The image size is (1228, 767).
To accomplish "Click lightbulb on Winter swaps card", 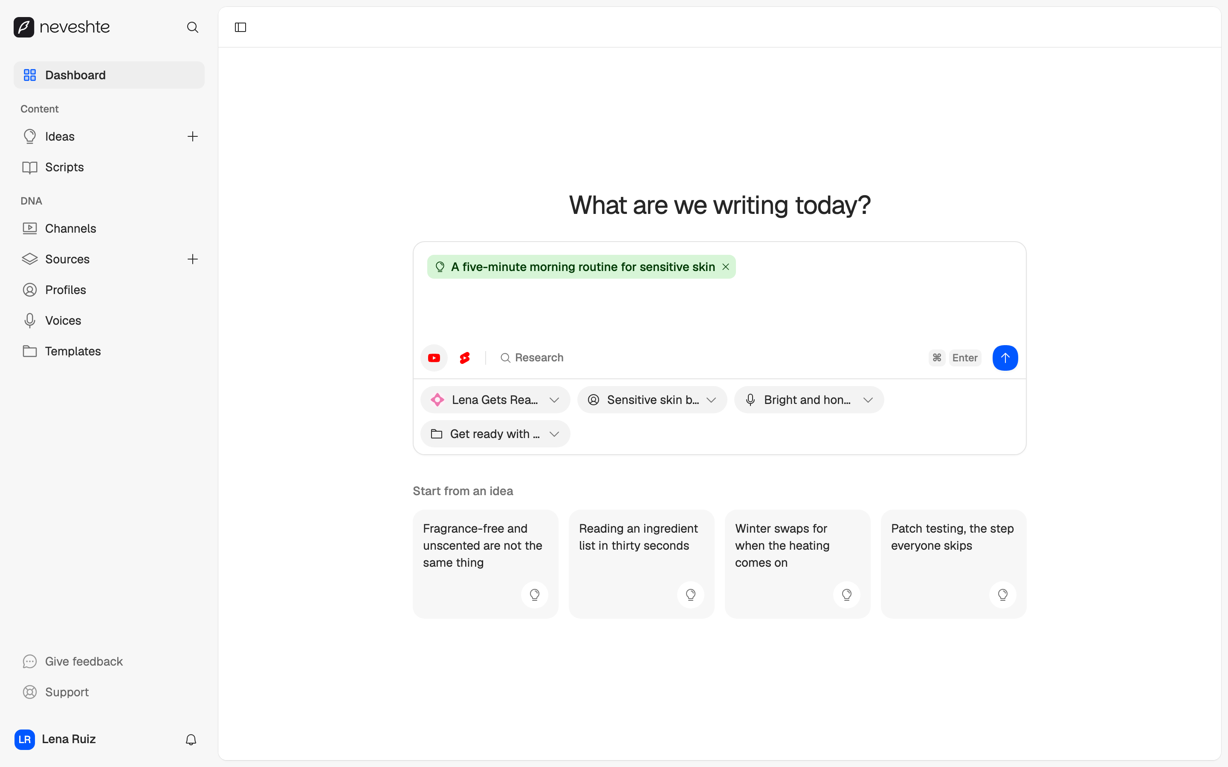I will (x=846, y=594).
